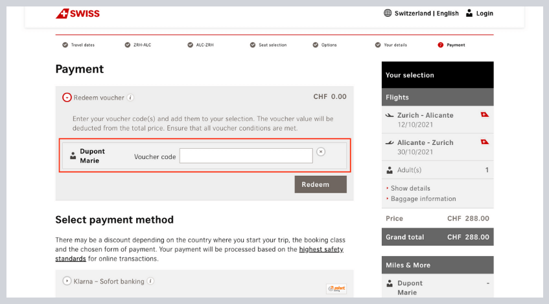Click the Price CHF 288.00 row
This screenshot has width=549, height=304.
tap(438, 219)
